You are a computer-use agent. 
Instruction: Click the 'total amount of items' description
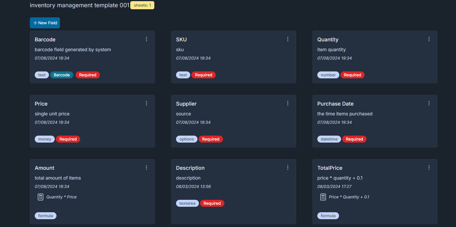tap(58, 178)
